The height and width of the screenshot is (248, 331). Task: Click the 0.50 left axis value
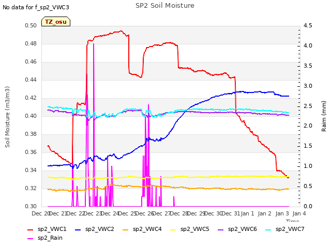31,26
